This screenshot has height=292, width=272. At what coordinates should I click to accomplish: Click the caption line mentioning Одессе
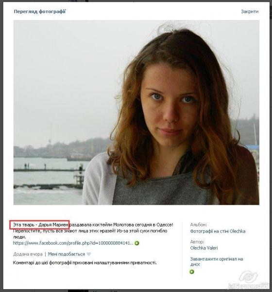point(93,225)
